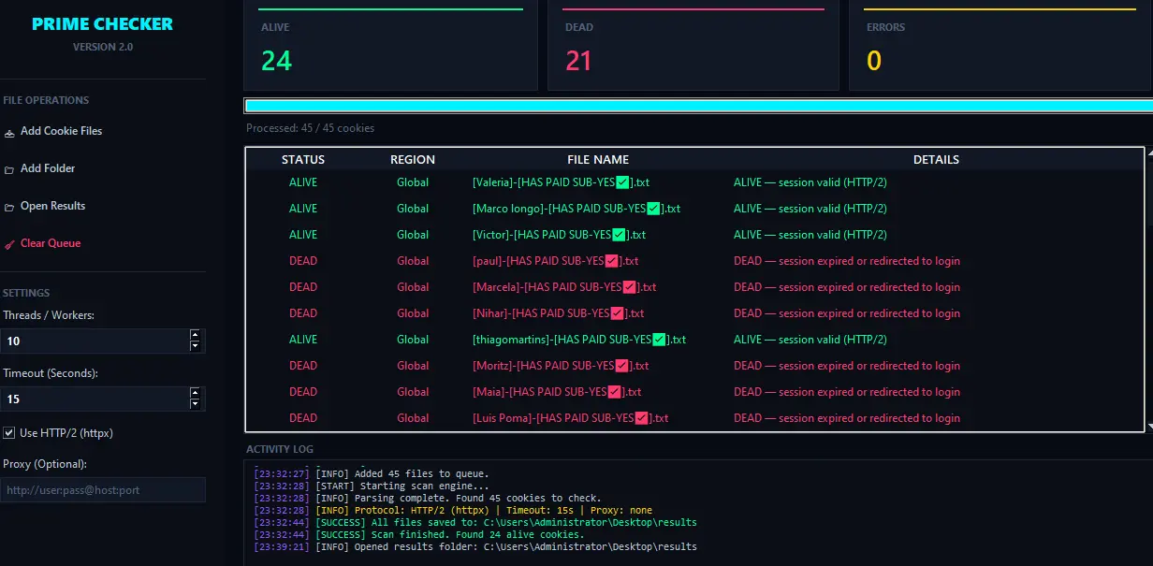Toggle the Use HTTP/2 (httpx) checkbox
This screenshot has width=1153, height=566.
point(9,433)
